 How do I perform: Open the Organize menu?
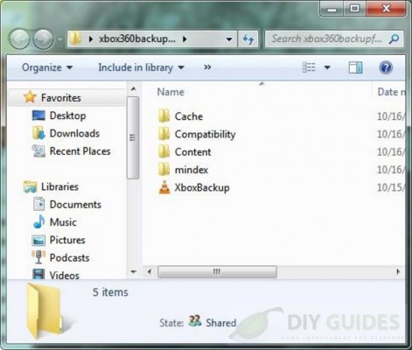(47, 67)
